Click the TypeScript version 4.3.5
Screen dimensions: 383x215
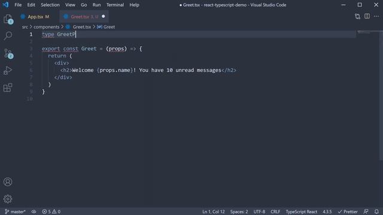(x=327, y=211)
